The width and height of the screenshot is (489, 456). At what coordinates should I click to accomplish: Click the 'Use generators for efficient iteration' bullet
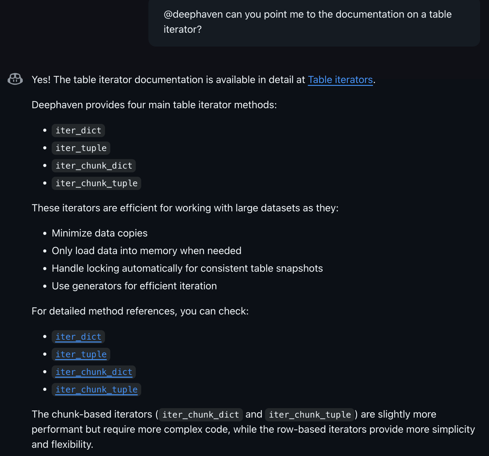pos(134,286)
